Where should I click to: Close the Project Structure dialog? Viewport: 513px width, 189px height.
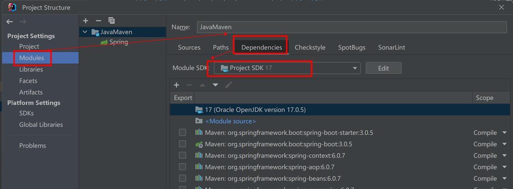point(502,7)
